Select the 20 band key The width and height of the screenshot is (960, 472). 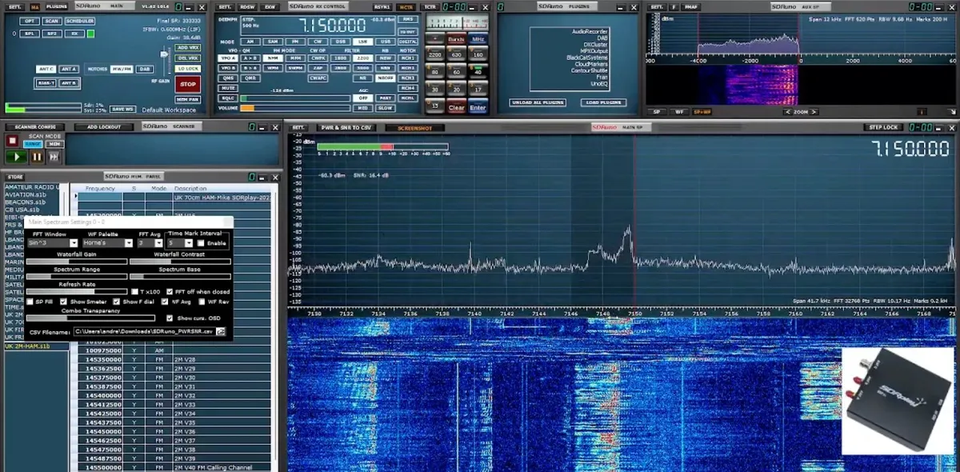[456, 90]
